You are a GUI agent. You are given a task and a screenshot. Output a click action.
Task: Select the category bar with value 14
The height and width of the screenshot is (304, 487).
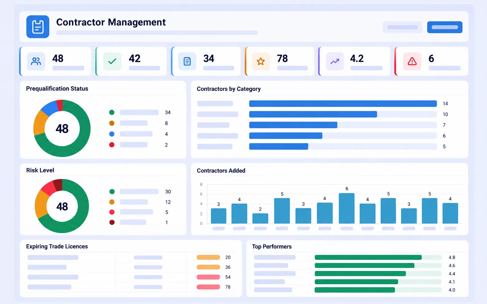343,104
